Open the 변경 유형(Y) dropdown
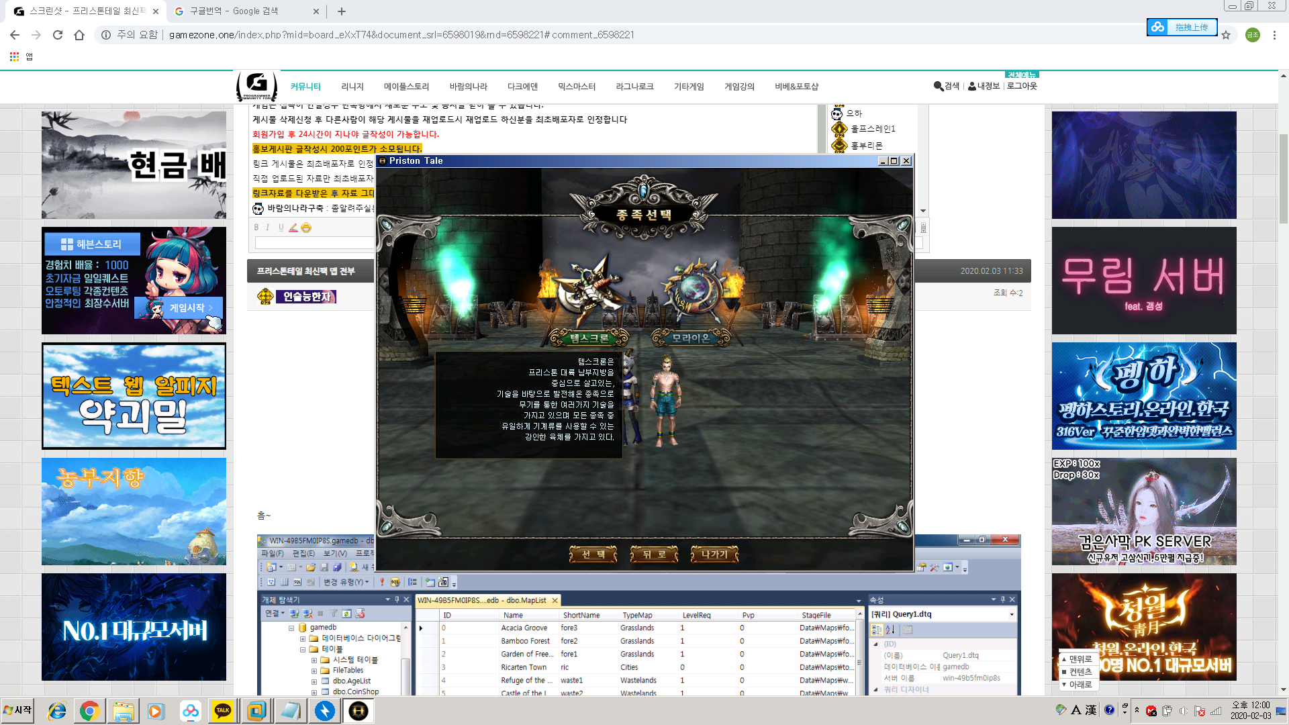Screen dimensions: 1289x725 (346, 582)
